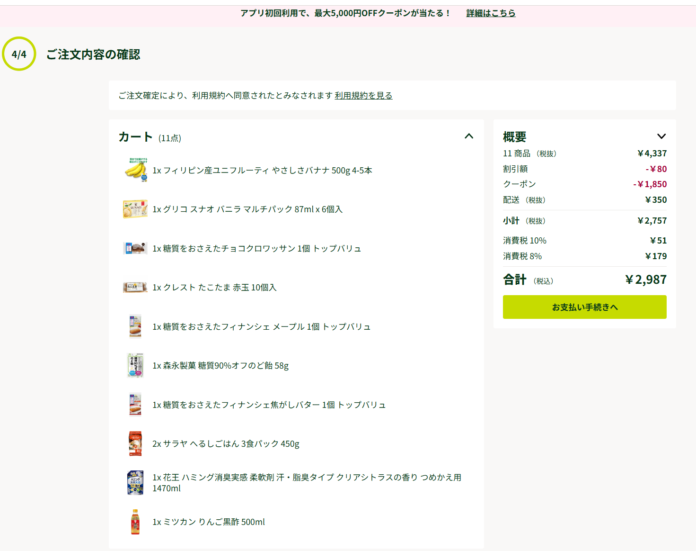Collapse the カート item list chevron
The width and height of the screenshot is (696, 551).
[x=469, y=136]
